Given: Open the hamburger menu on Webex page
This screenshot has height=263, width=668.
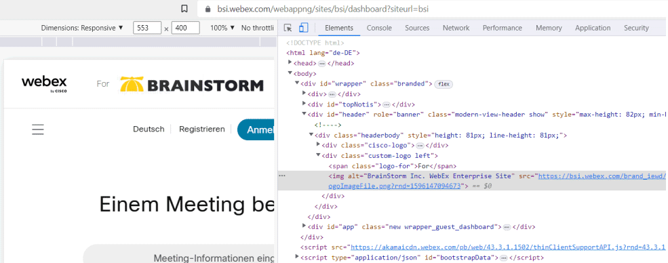Looking at the screenshot, I should (38, 129).
